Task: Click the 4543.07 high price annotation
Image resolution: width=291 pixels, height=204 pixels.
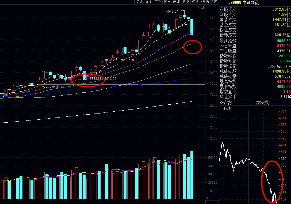Action: point(172,12)
